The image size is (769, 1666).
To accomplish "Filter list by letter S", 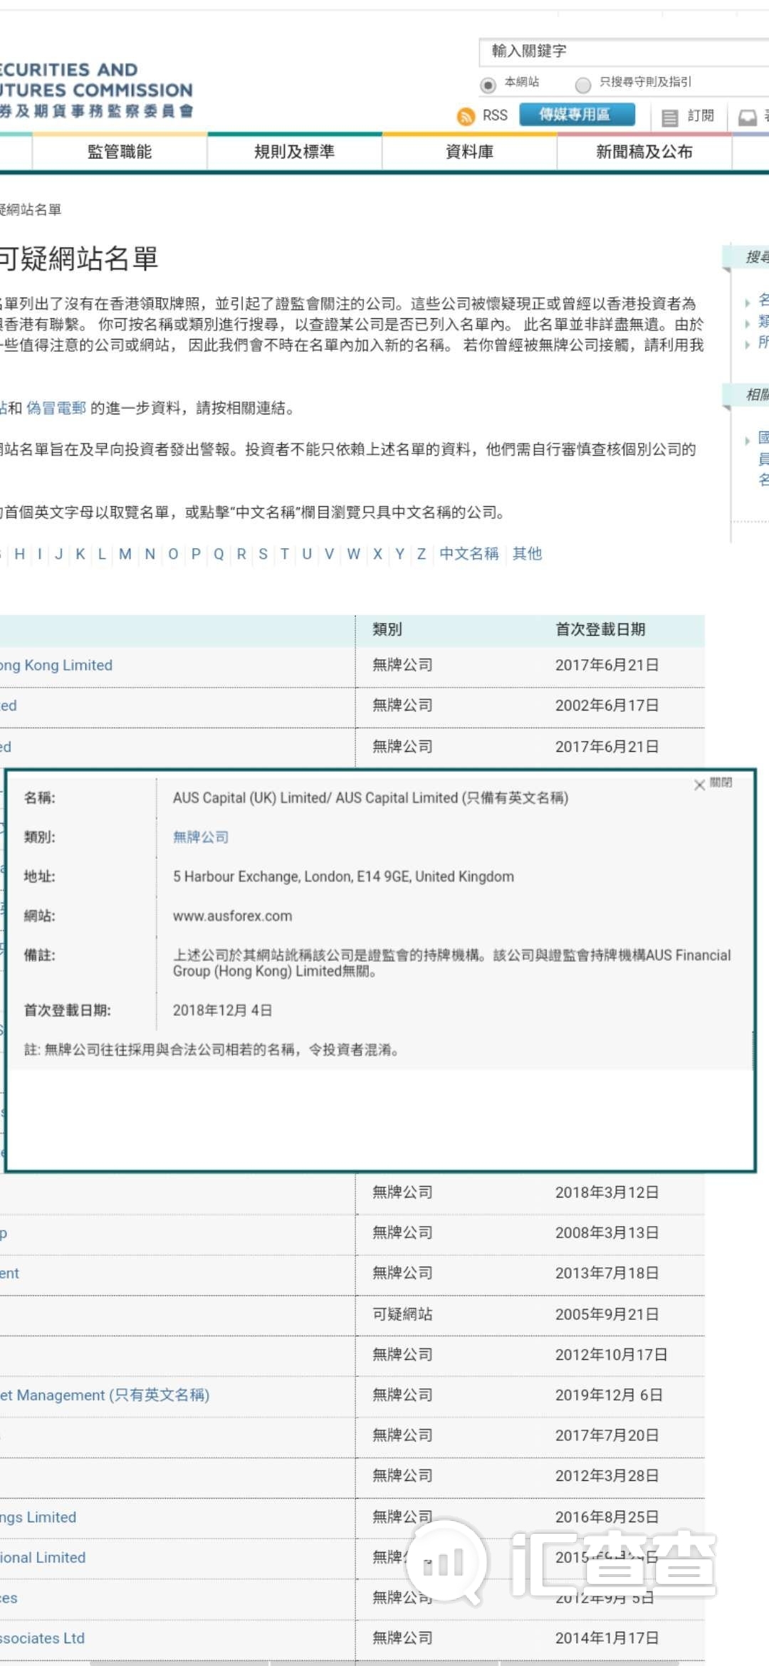I will (x=263, y=554).
